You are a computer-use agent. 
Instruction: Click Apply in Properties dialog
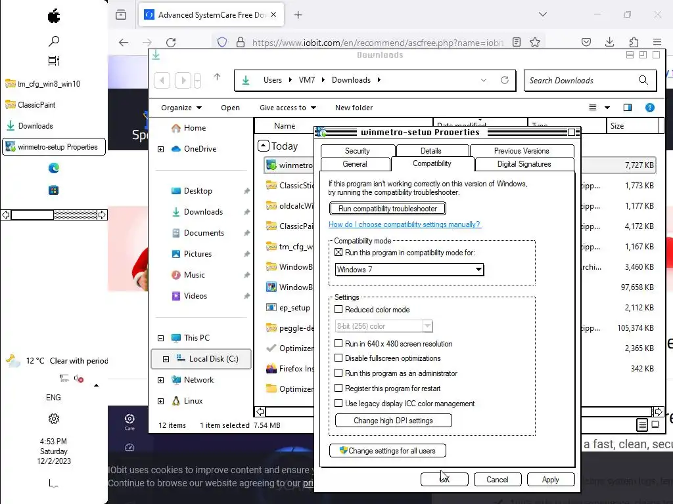[551, 479]
